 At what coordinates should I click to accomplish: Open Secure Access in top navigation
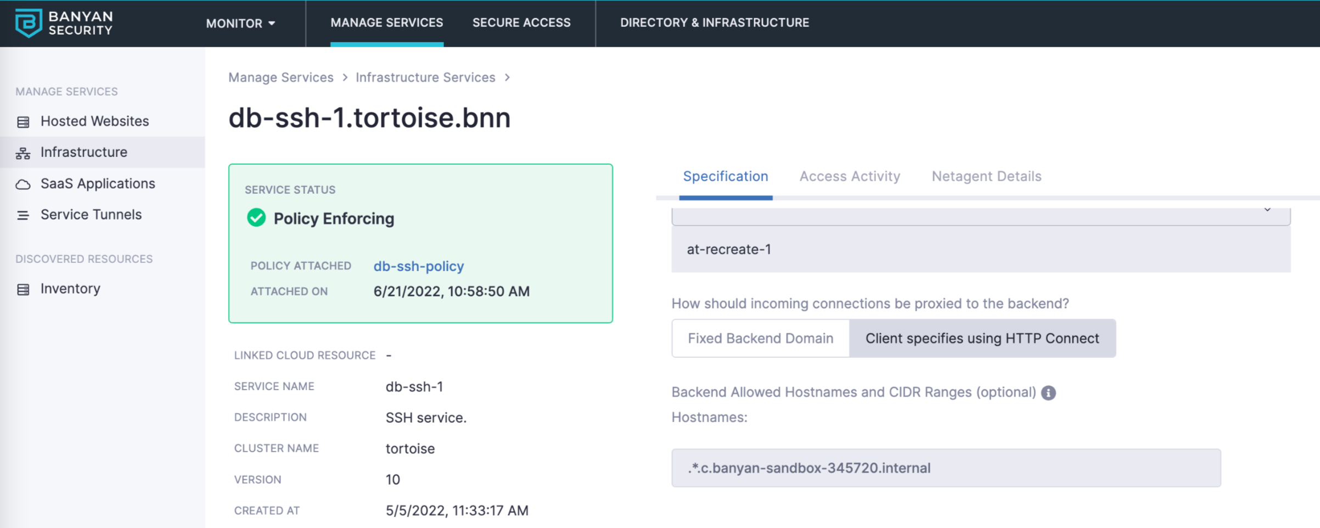tap(521, 23)
